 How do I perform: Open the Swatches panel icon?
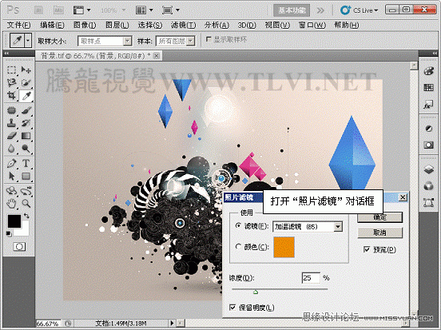tap(428, 87)
